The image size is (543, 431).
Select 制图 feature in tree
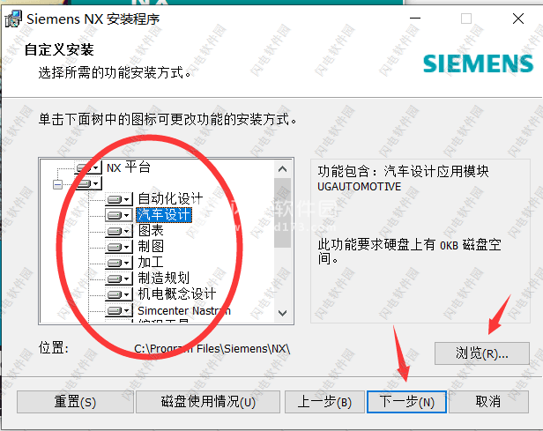[x=151, y=247]
